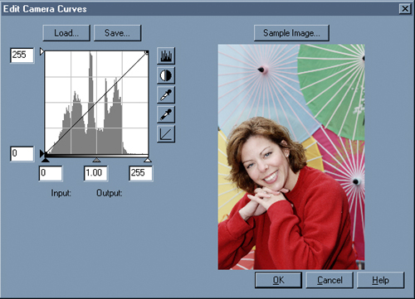415x299 pixels.
Task: Click the white input level slider triangle
Action: (148, 160)
